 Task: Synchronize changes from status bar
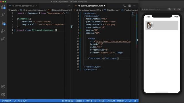click(x=15, y=101)
